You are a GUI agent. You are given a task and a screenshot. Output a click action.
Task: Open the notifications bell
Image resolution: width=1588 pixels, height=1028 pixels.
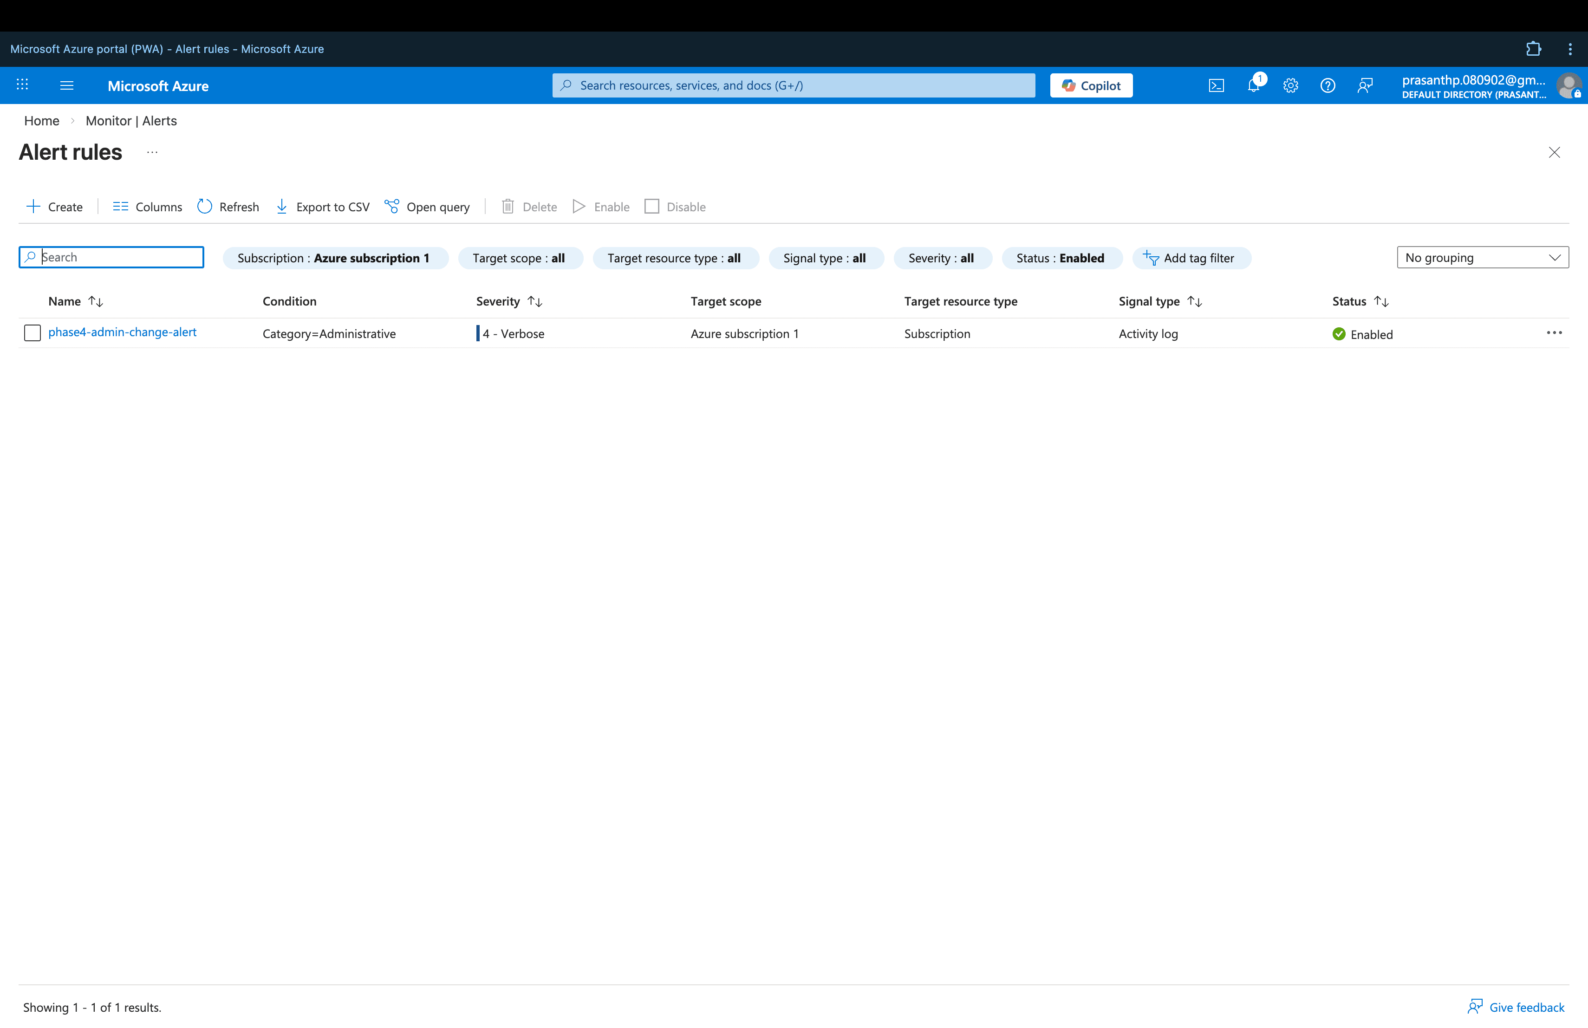pos(1254,85)
